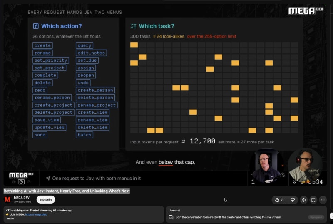The image size is (333, 224).
Task: Click the Instagram icon under MEGA logo
Action: [21, 182]
